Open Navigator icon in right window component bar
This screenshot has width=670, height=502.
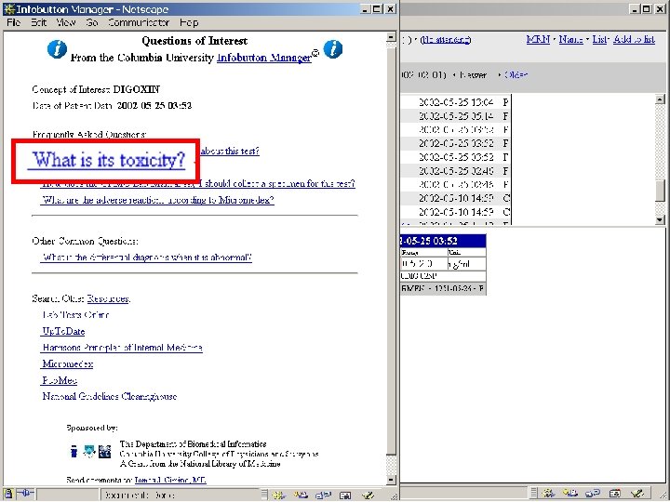click(x=548, y=494)
